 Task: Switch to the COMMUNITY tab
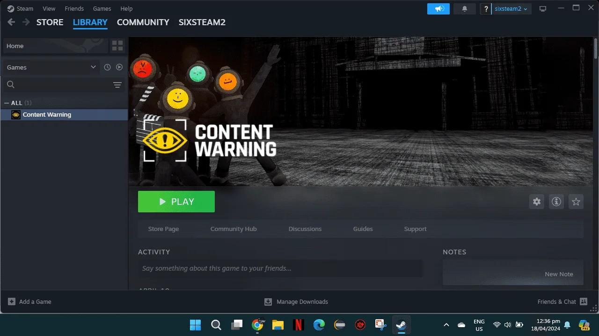point(143,22)
